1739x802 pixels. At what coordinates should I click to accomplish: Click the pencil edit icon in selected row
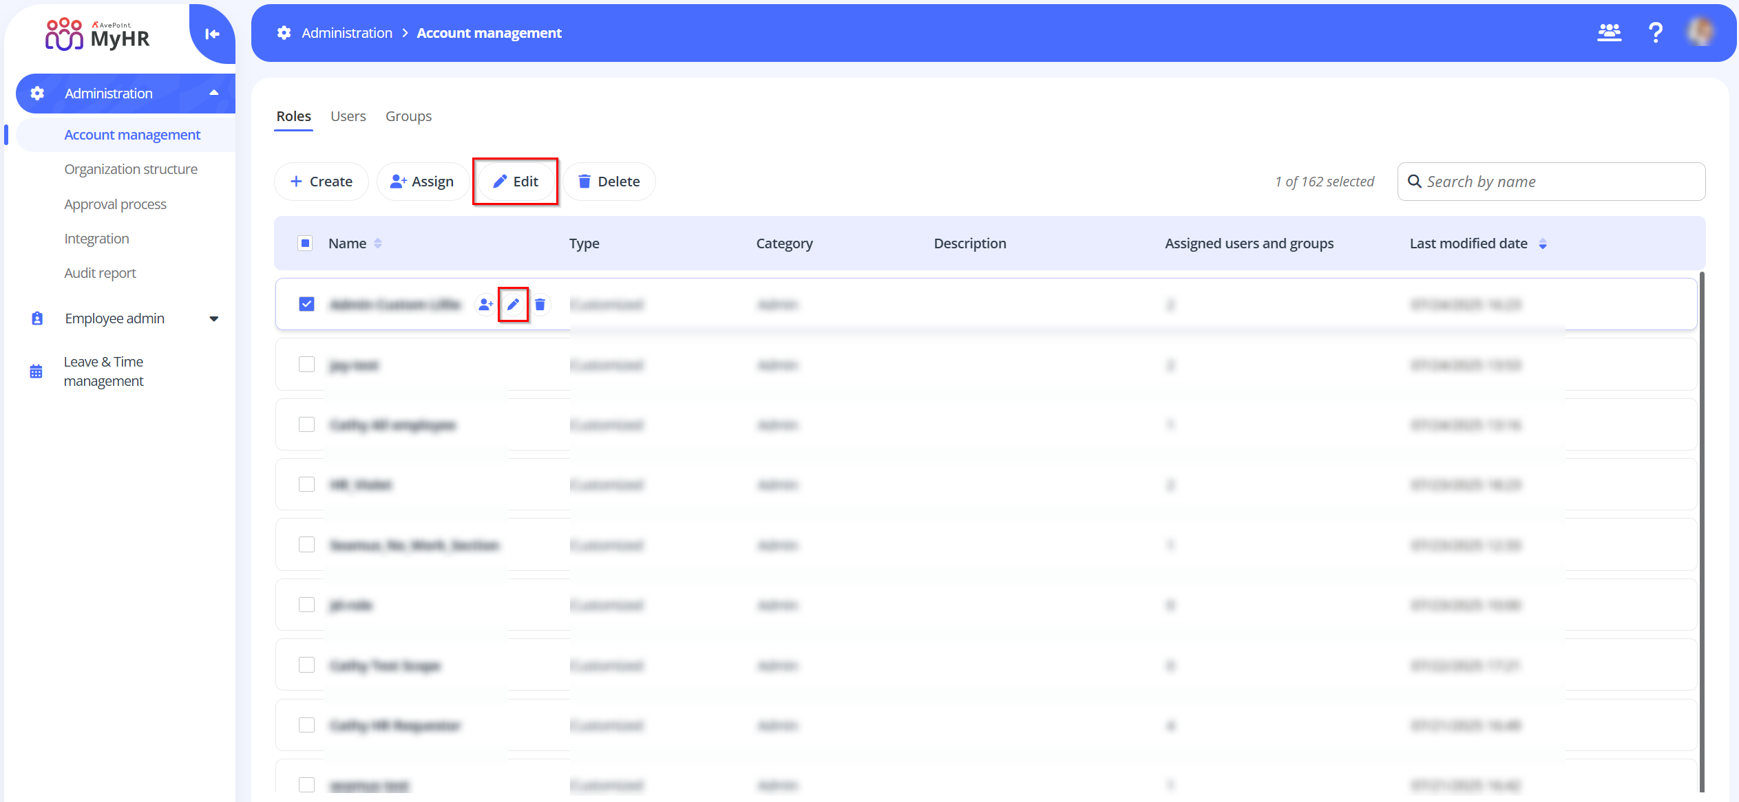tap(513, 304)
